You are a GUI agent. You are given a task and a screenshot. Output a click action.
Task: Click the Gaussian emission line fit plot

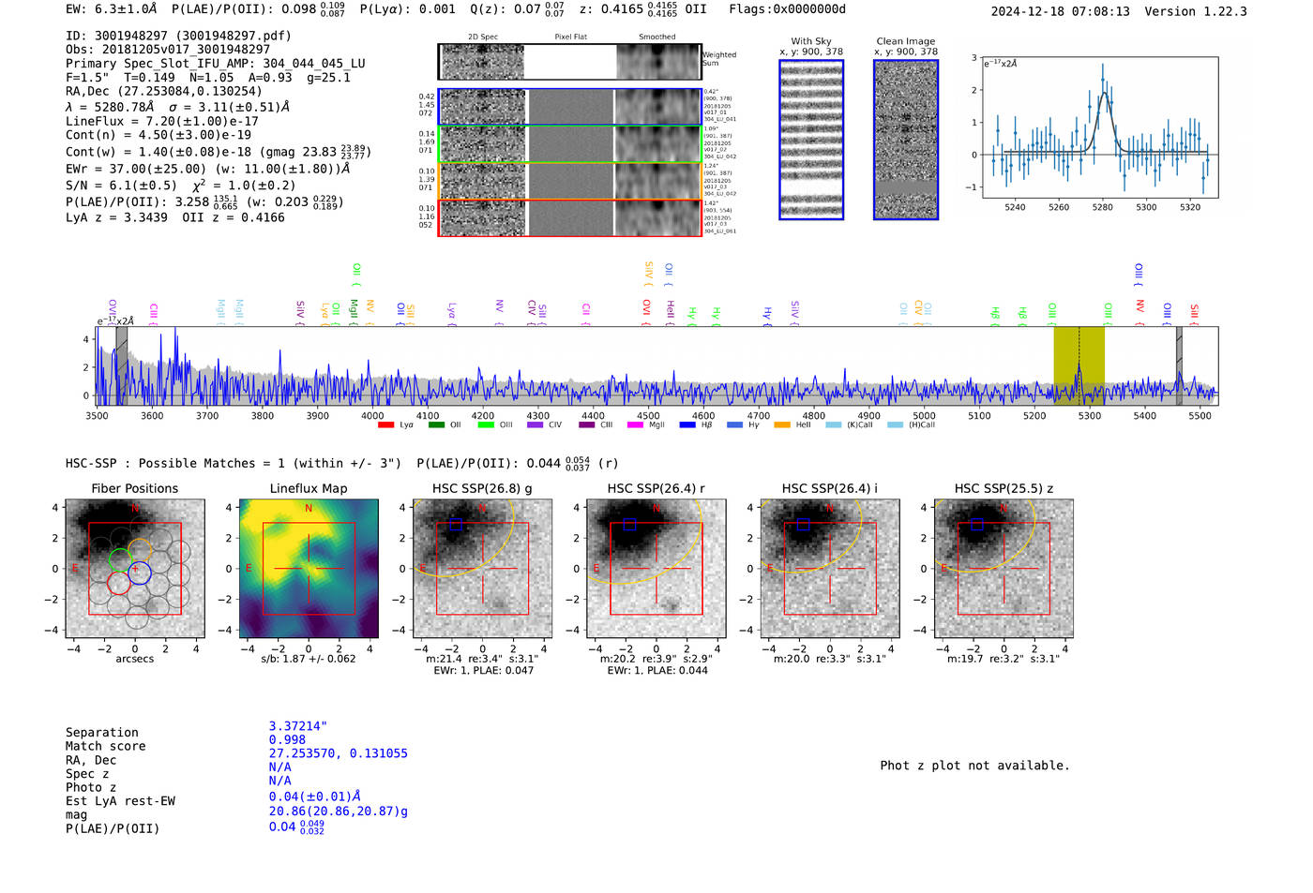[x=1099, y=127]
